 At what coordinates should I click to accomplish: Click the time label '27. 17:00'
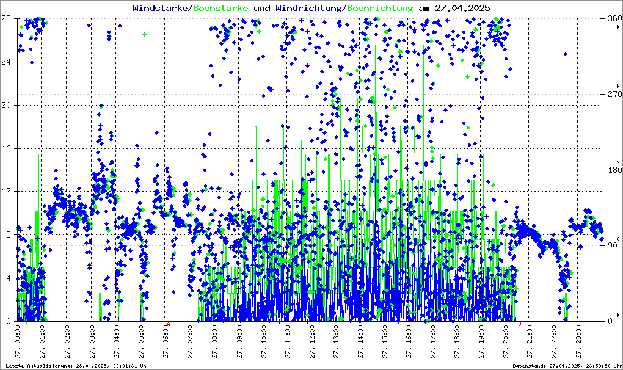click(434, 341)
